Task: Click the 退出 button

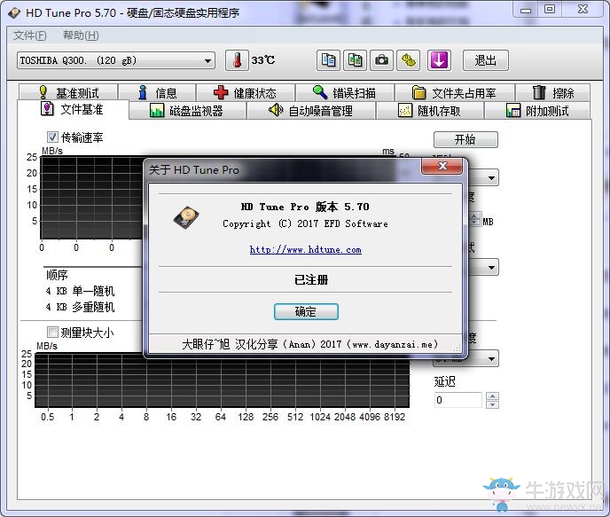Action: click(x=486, y=60)
